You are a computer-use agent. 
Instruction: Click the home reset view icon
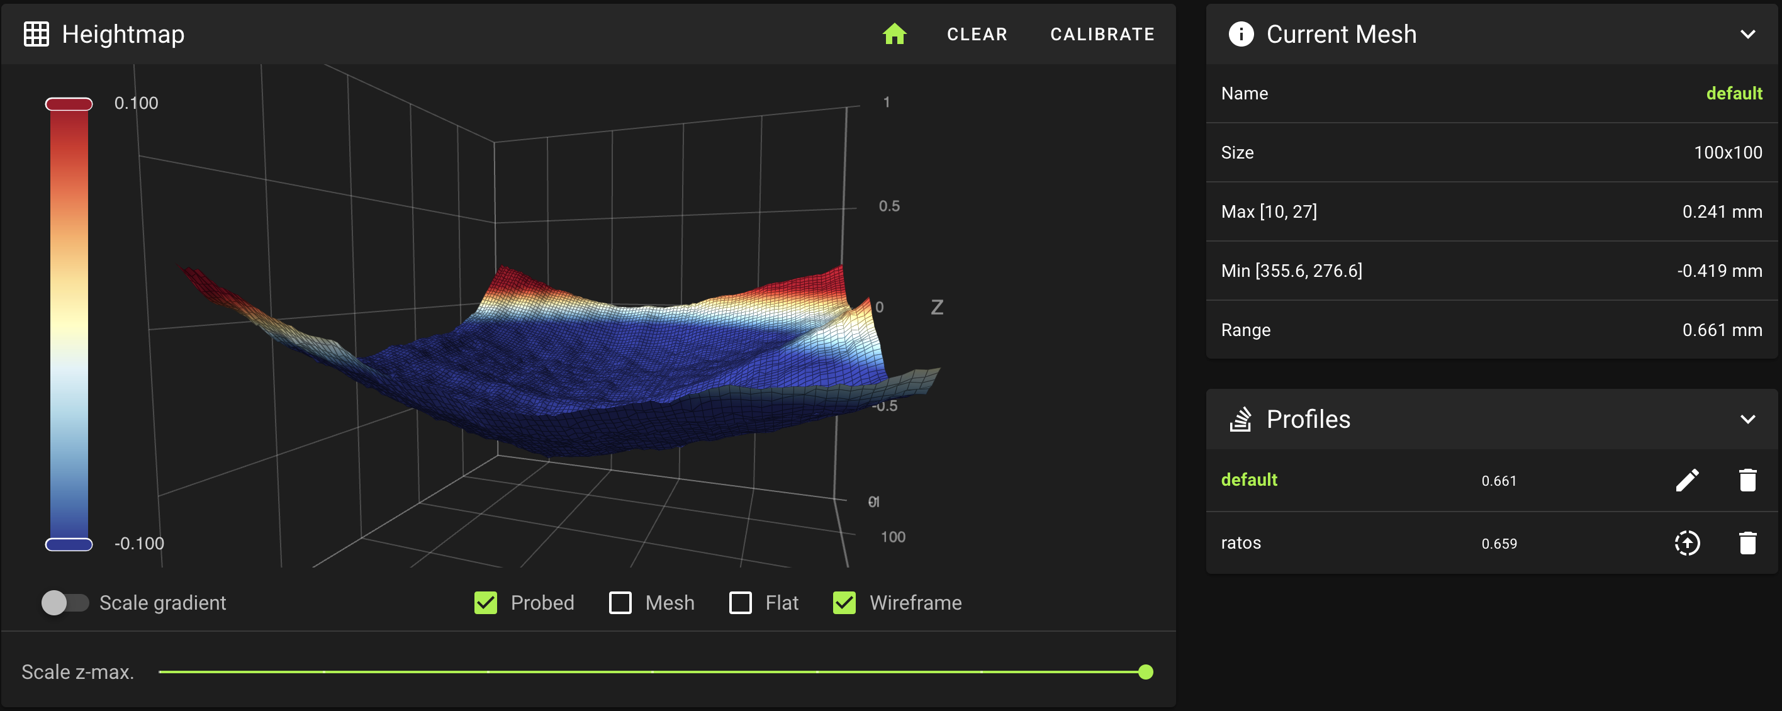coord(894,34)
